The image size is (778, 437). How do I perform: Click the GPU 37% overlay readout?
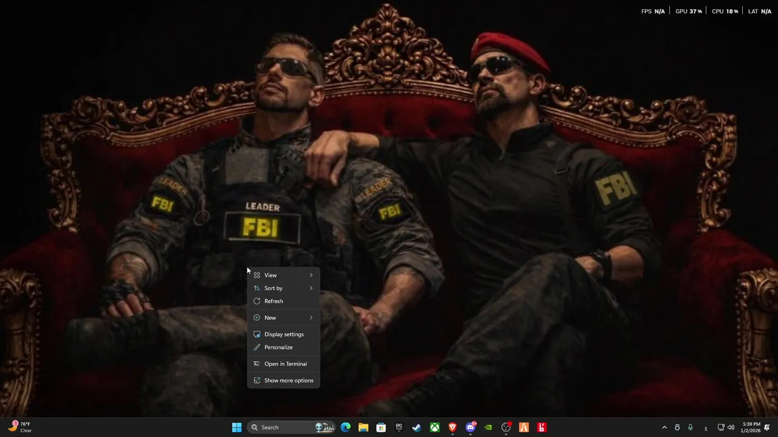tap(689, 12)
